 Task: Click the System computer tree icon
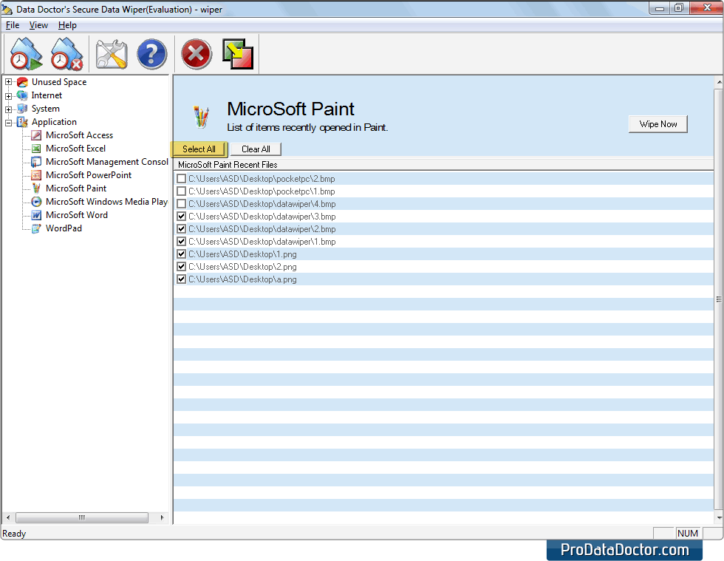[22, 109]
